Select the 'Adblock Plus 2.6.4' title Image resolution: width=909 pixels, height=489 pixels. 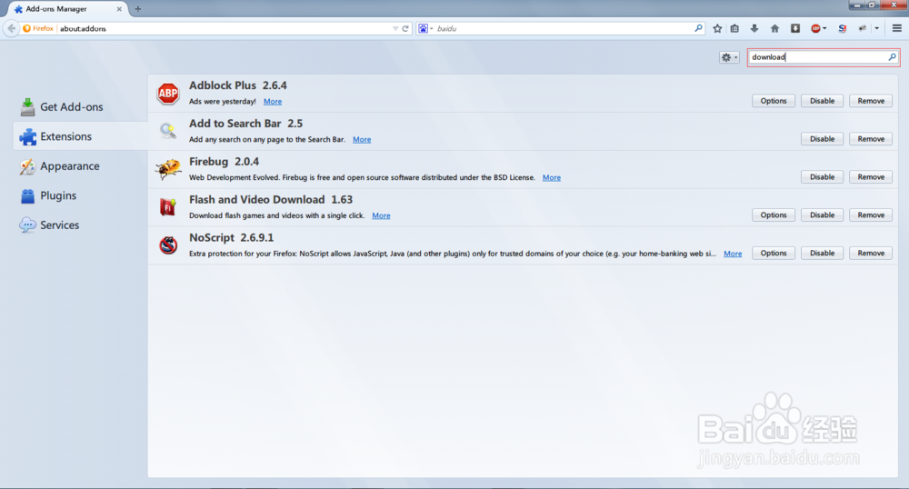(237, 85)
